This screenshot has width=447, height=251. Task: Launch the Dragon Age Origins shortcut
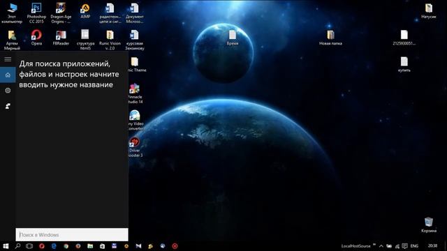(61, 13)
